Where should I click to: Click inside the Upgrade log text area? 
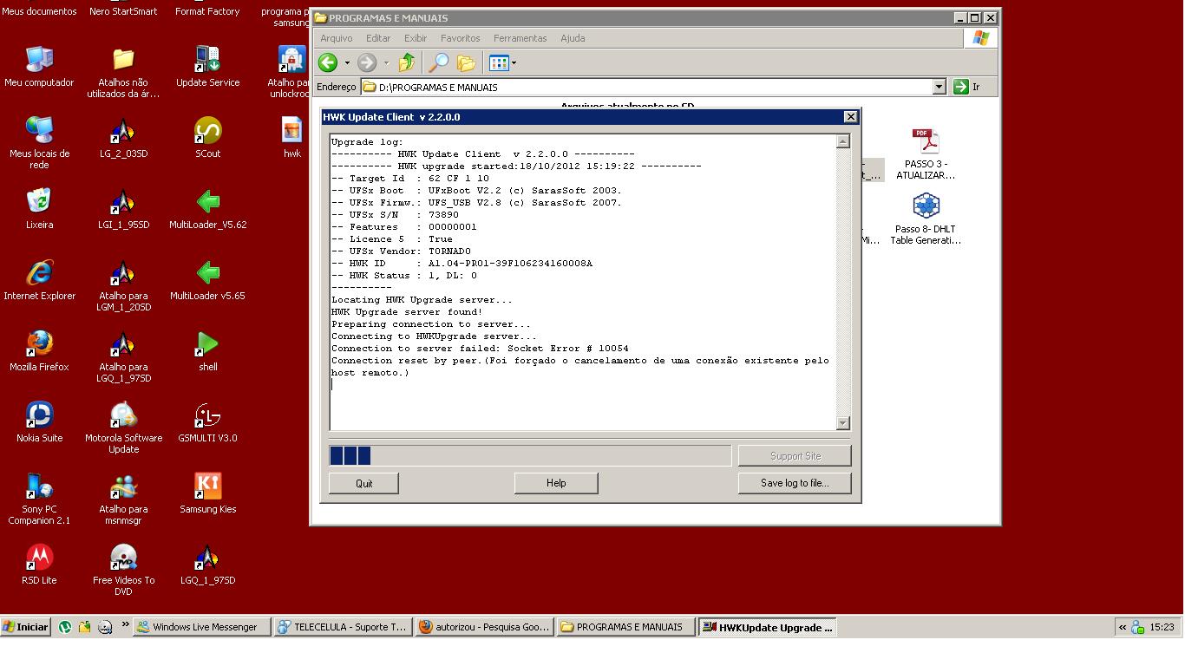[x=582, y=282]
